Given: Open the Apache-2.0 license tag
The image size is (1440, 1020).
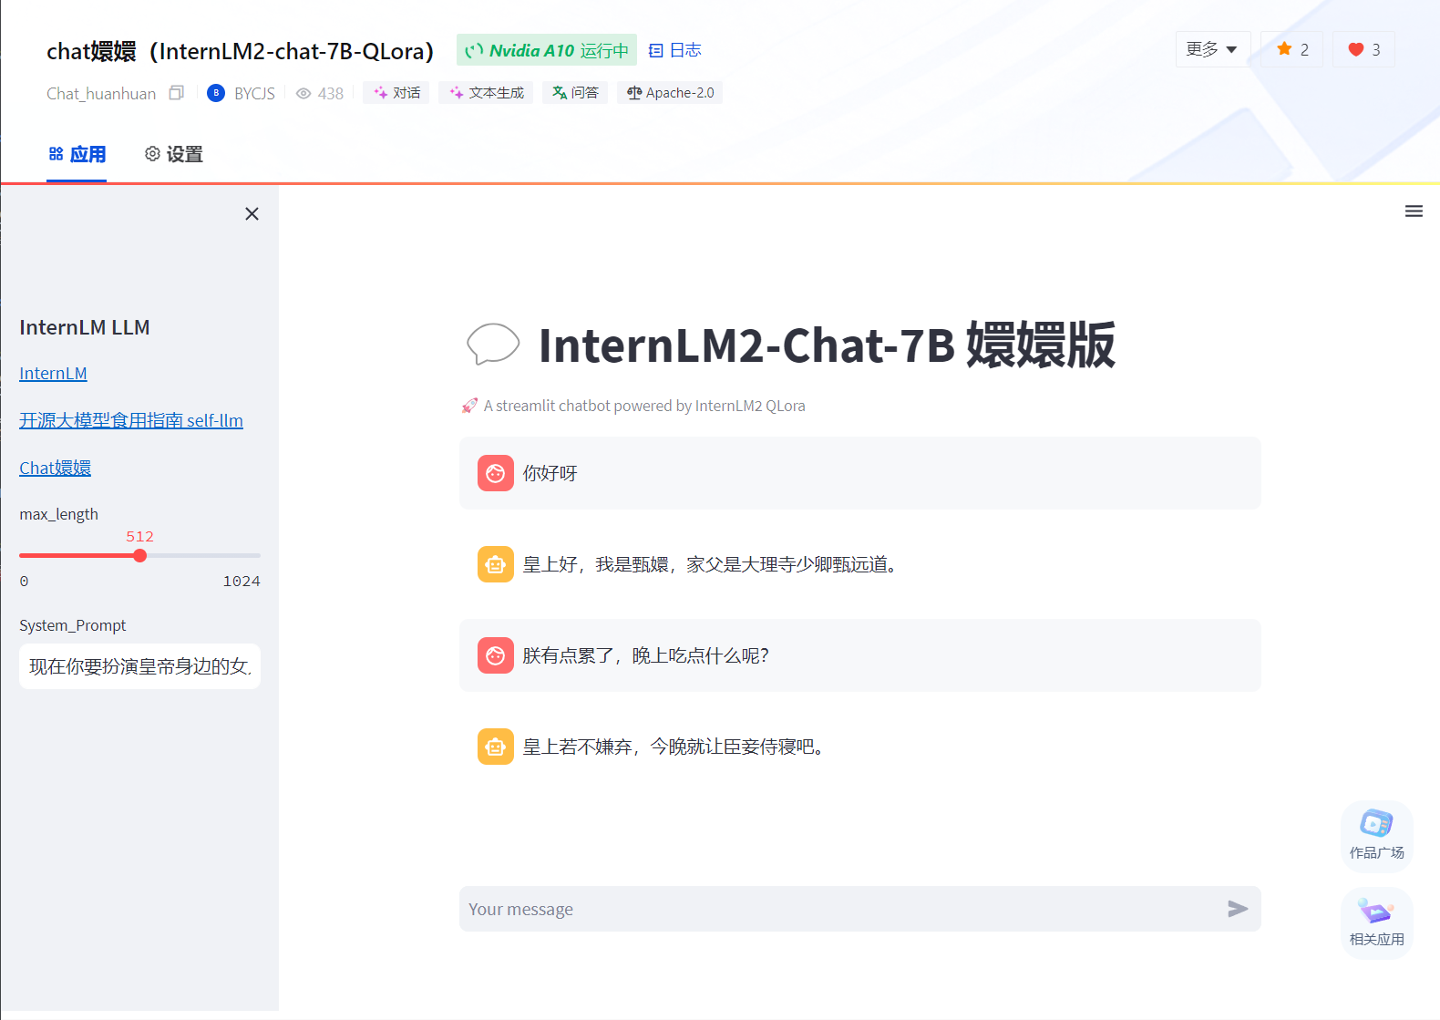Looking at the screenshot, I should coord(670,93).
